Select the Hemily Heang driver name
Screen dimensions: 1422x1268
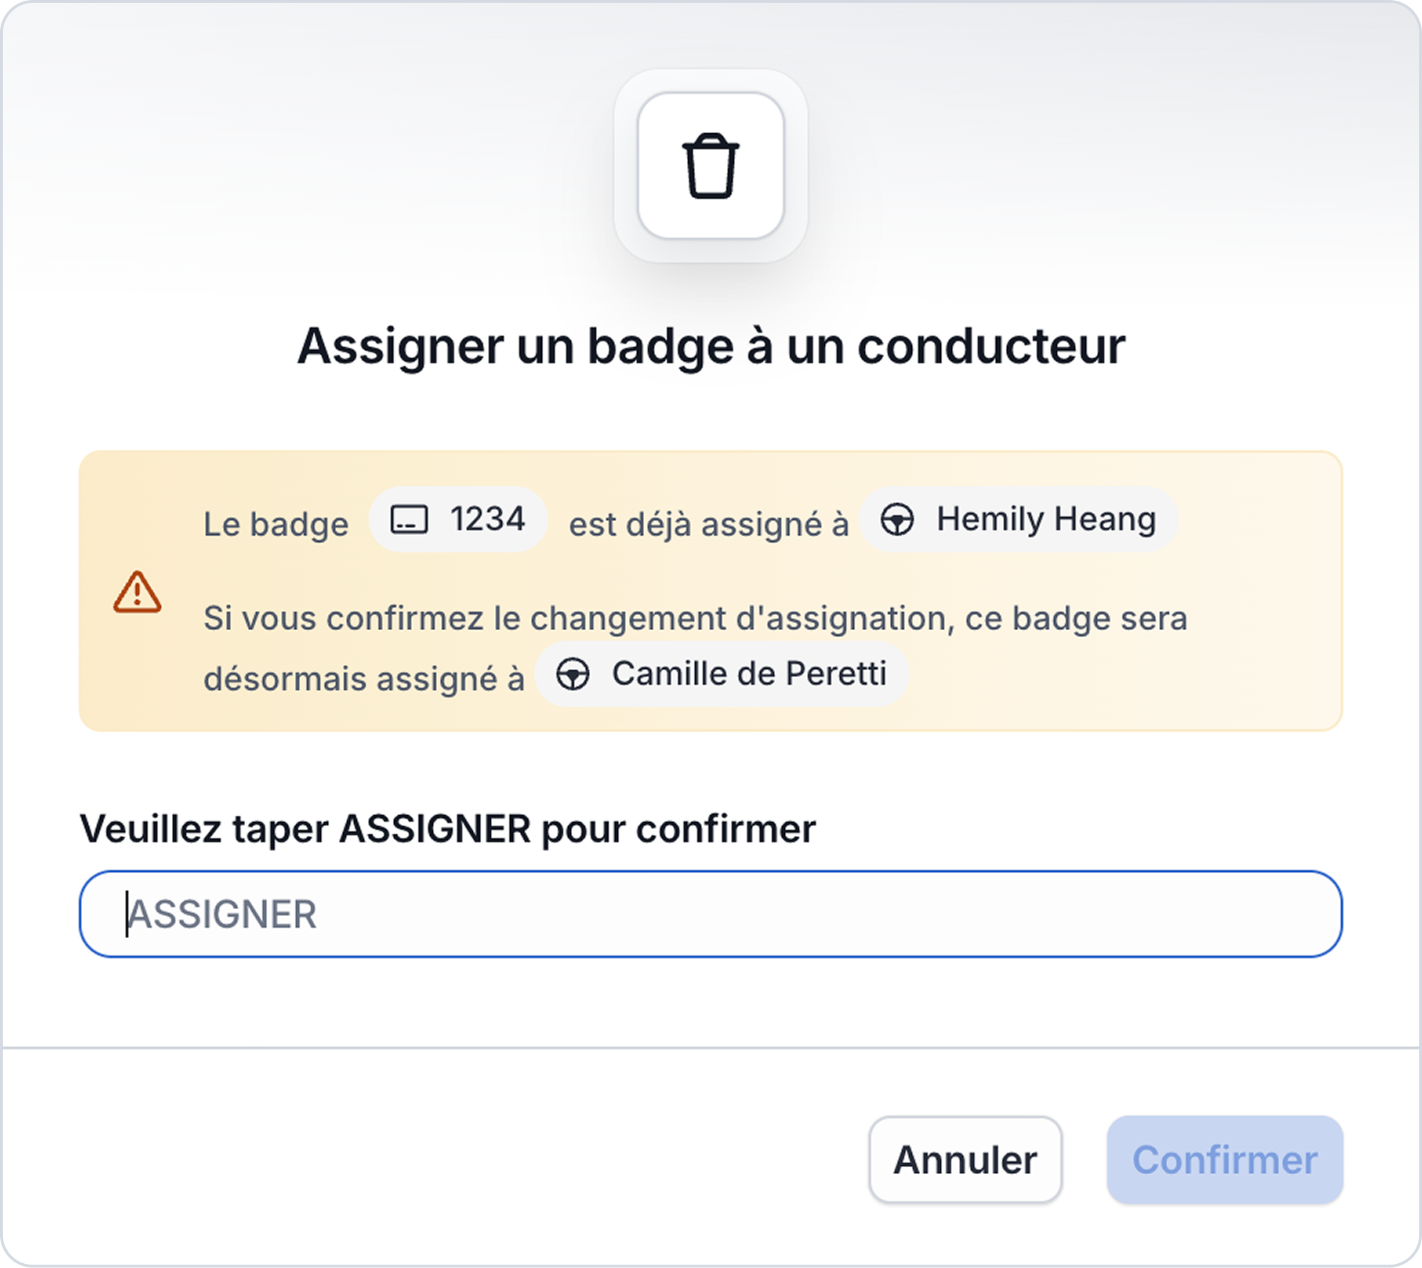click(1046, 519)
